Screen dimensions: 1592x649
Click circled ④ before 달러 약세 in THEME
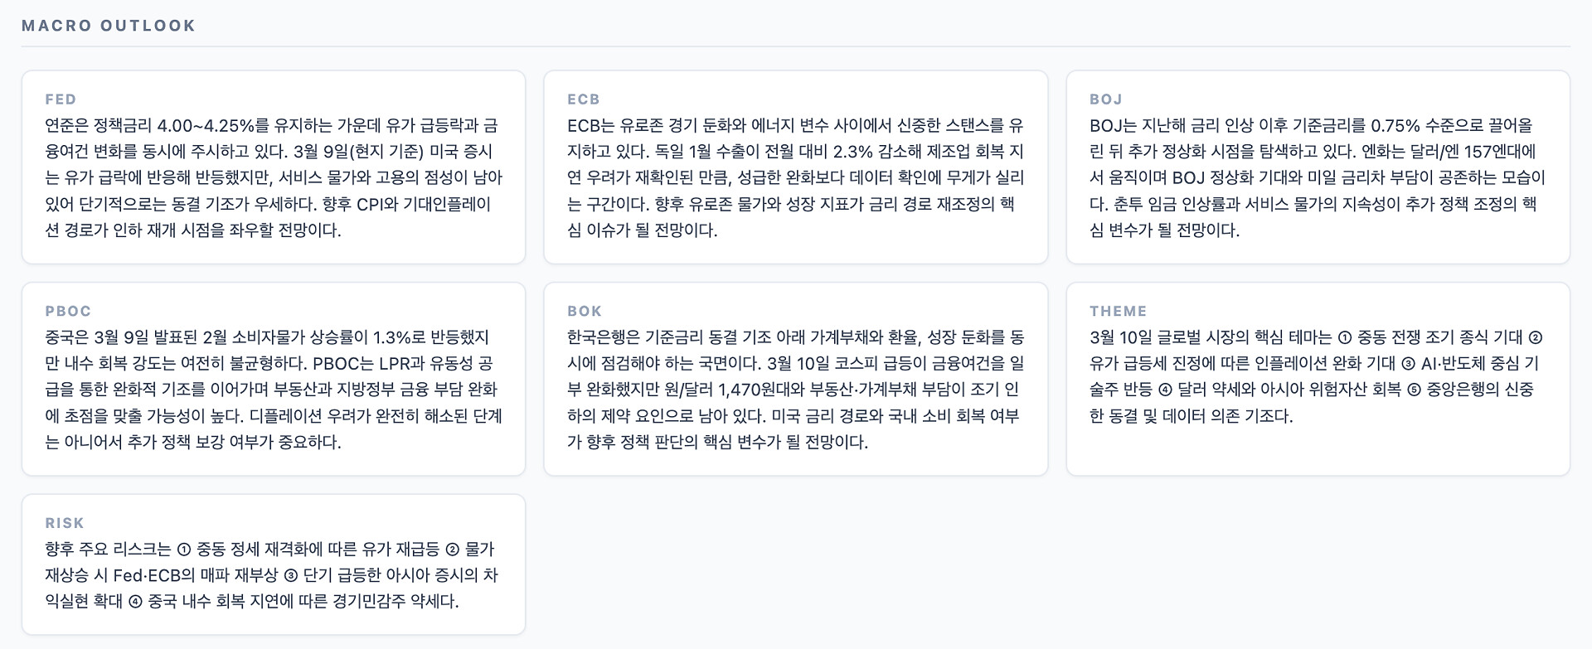tap(1165, 390)
